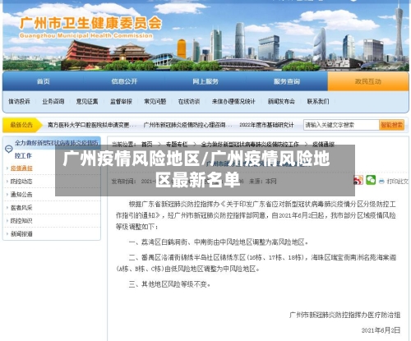
Task: Visit the 新闻发布会 sub-menu page
Action: coord(281,101)
